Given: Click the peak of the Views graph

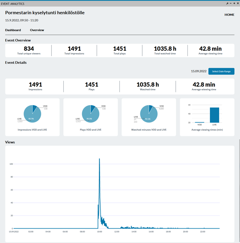Looking at the screenshot, I should (99, 159).
